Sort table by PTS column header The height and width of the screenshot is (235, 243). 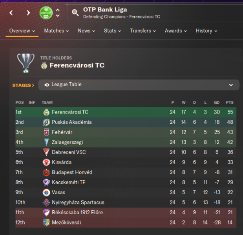[229, 103]
